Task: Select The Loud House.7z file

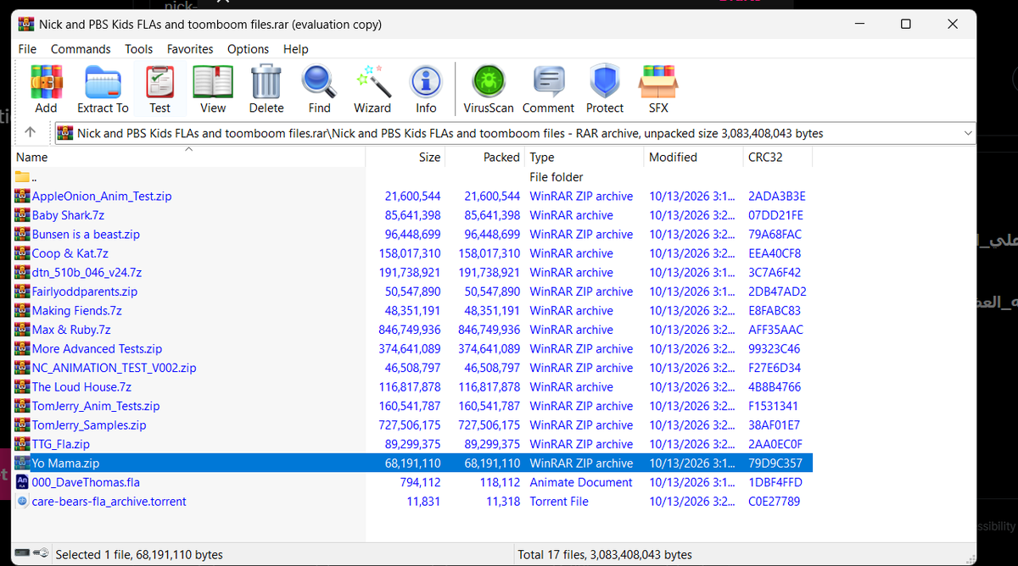Action: (413, 386)
